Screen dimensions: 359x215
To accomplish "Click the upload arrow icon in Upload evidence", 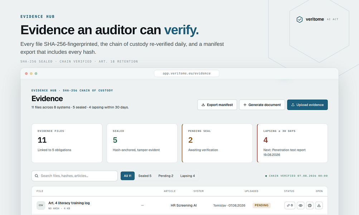I will (293, 105).
